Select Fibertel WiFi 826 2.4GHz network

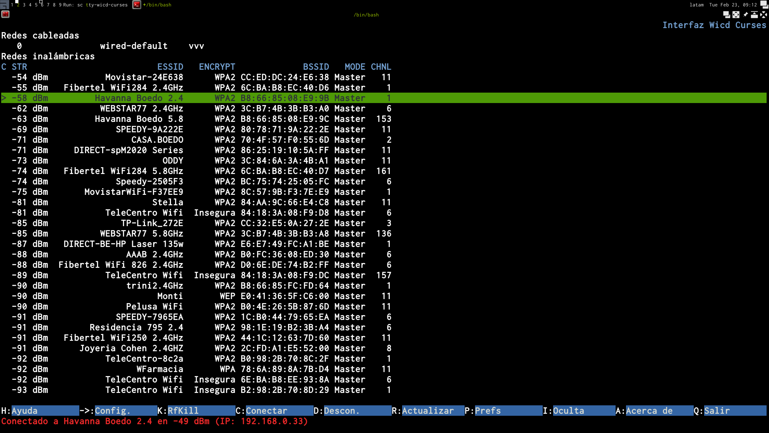click(x=384, y=265)
